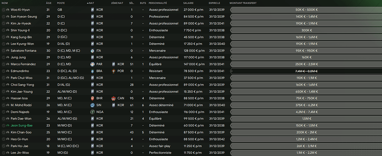Click the player icon beside Edmundinho
The width and height of the screenshot is (382, 156).
pos(8,71)
